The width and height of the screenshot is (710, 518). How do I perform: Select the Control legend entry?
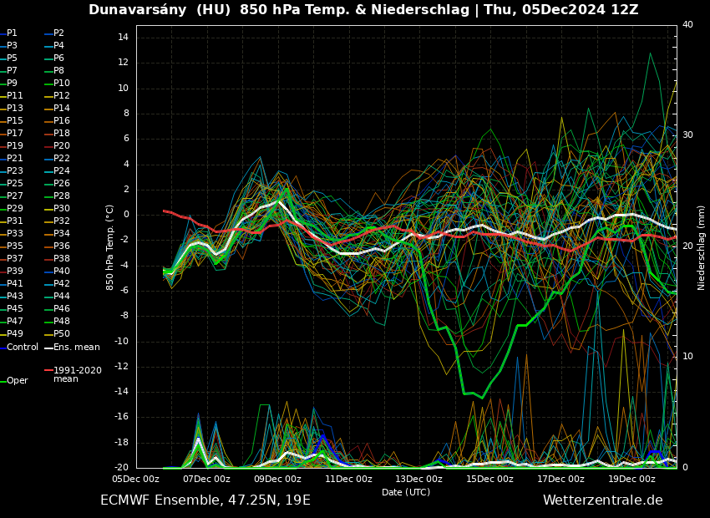(22, 348)
